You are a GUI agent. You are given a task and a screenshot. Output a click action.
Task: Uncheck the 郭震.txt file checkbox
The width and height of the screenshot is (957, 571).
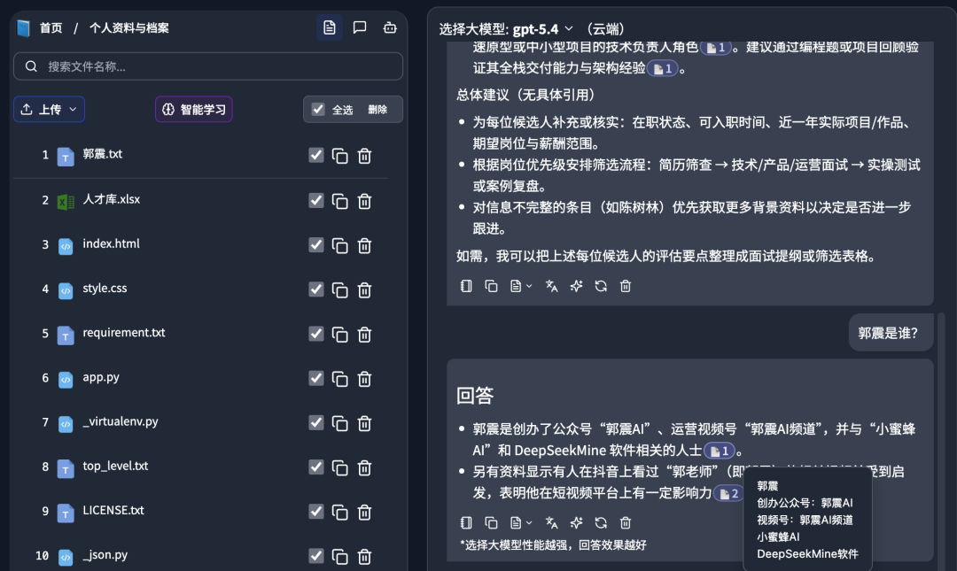pos(315,155)
